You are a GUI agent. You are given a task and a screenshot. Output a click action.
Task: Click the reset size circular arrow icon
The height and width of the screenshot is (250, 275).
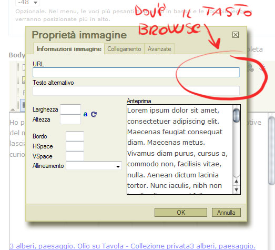coord(94,114)
